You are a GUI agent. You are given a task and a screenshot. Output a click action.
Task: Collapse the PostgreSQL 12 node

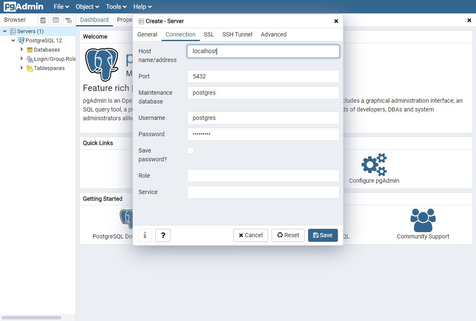pos(13,40)
